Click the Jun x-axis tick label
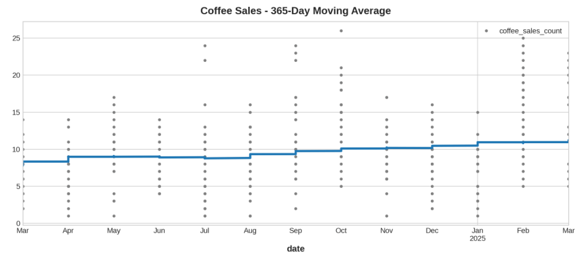This screenshot has width=587, height=255. coord(159,230)
